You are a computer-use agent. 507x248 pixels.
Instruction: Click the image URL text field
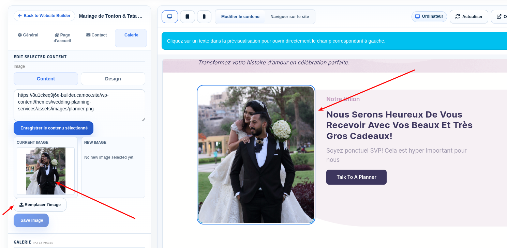(79, 105)
